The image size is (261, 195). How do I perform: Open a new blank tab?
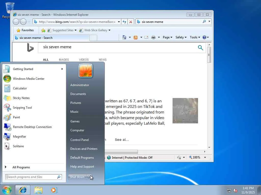click(93, 38)
